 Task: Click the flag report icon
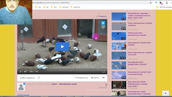(x=103, y=78)
